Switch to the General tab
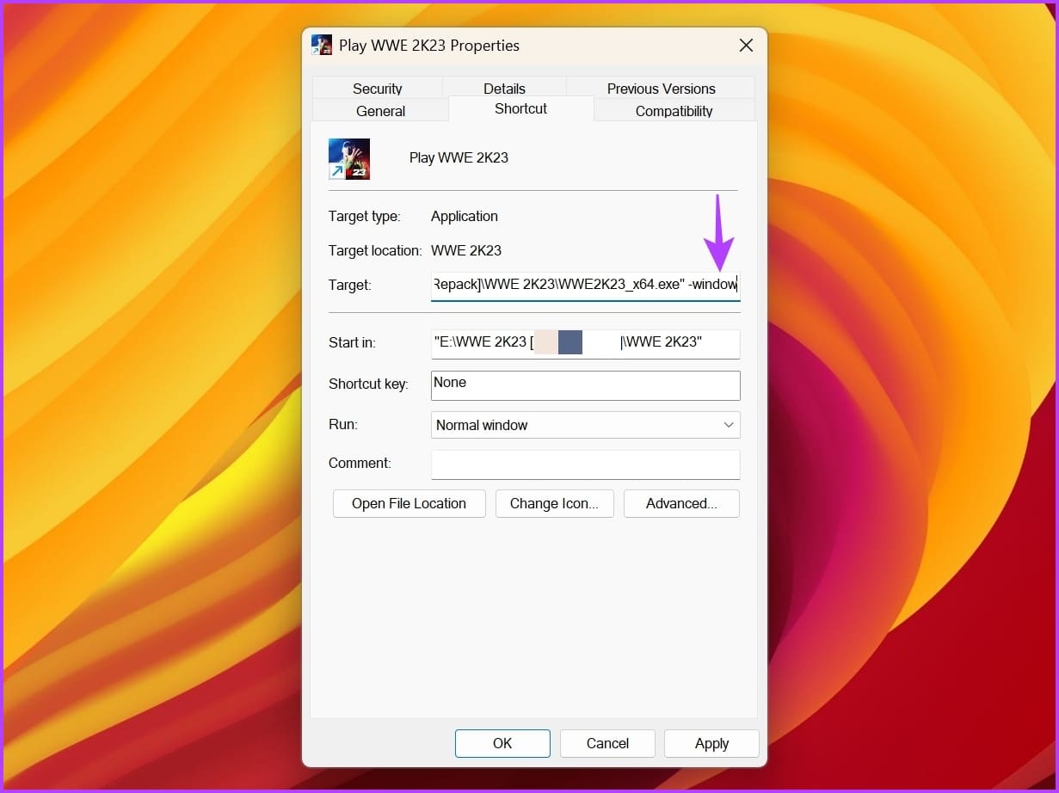Image resolution: width=1059 pixels, height=793 pixels. tap(380, 110)
